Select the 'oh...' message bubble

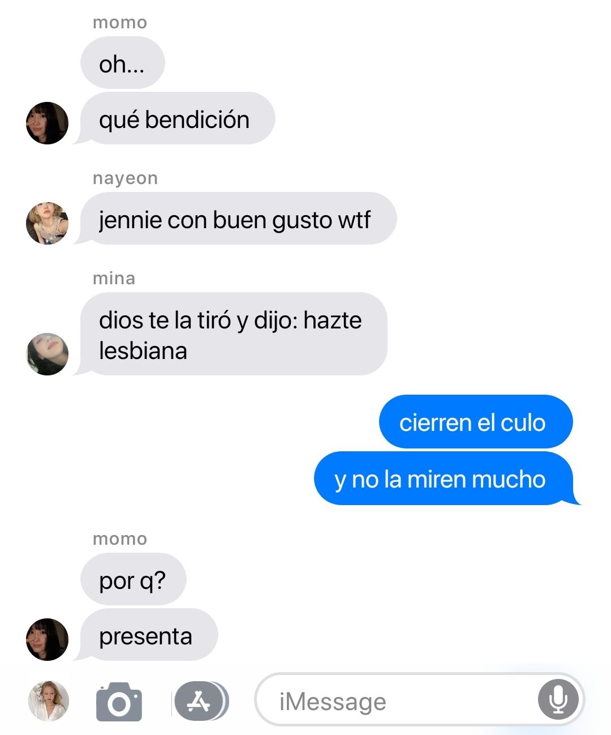click(x=123, y=63)
